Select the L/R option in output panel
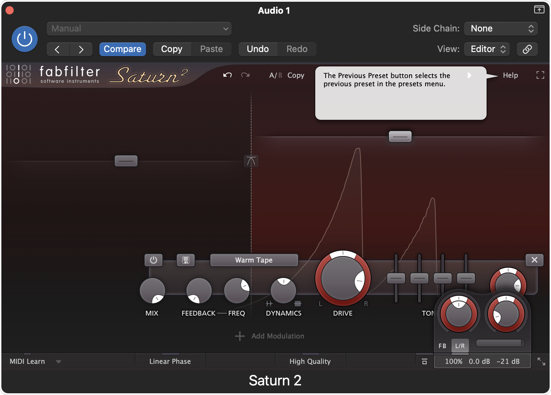Viewport: 551px width, 395px height. (x=460, y=346)
